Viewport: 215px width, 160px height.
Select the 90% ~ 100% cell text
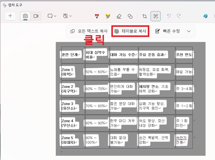91,140
